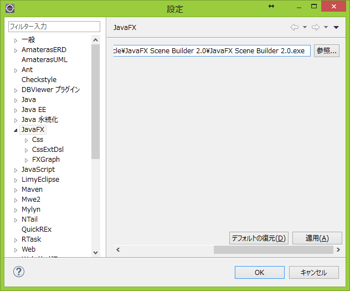
Task: Expand the Java EE tree node
Action: tap(16, 110)
